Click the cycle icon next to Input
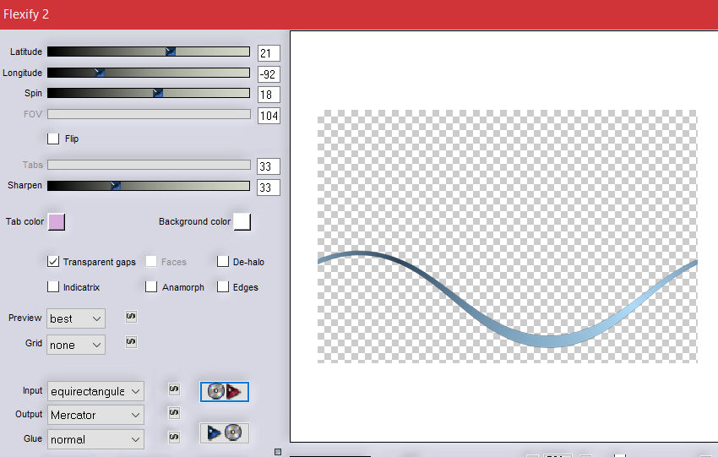The image size is (718, 457). (x=173, y=389)
